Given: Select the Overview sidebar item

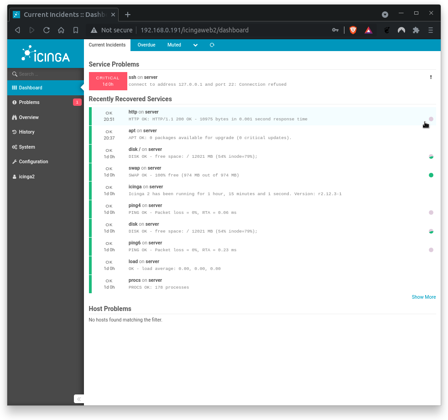Looking at the screenshot, I should point(28,117).
